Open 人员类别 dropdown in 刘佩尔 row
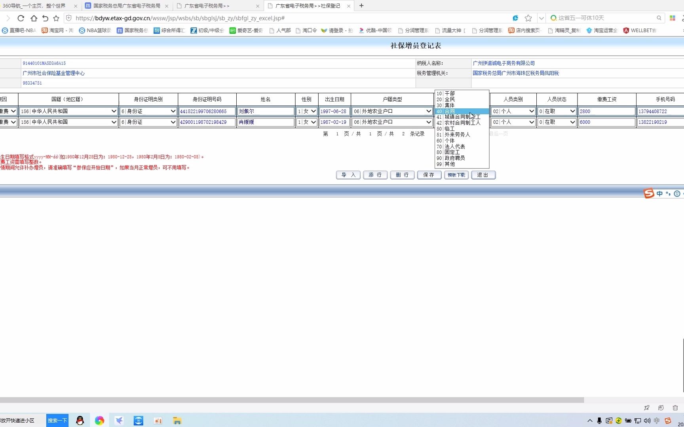The width and height of the screenshot is (684, 427). tap(513, 111)
